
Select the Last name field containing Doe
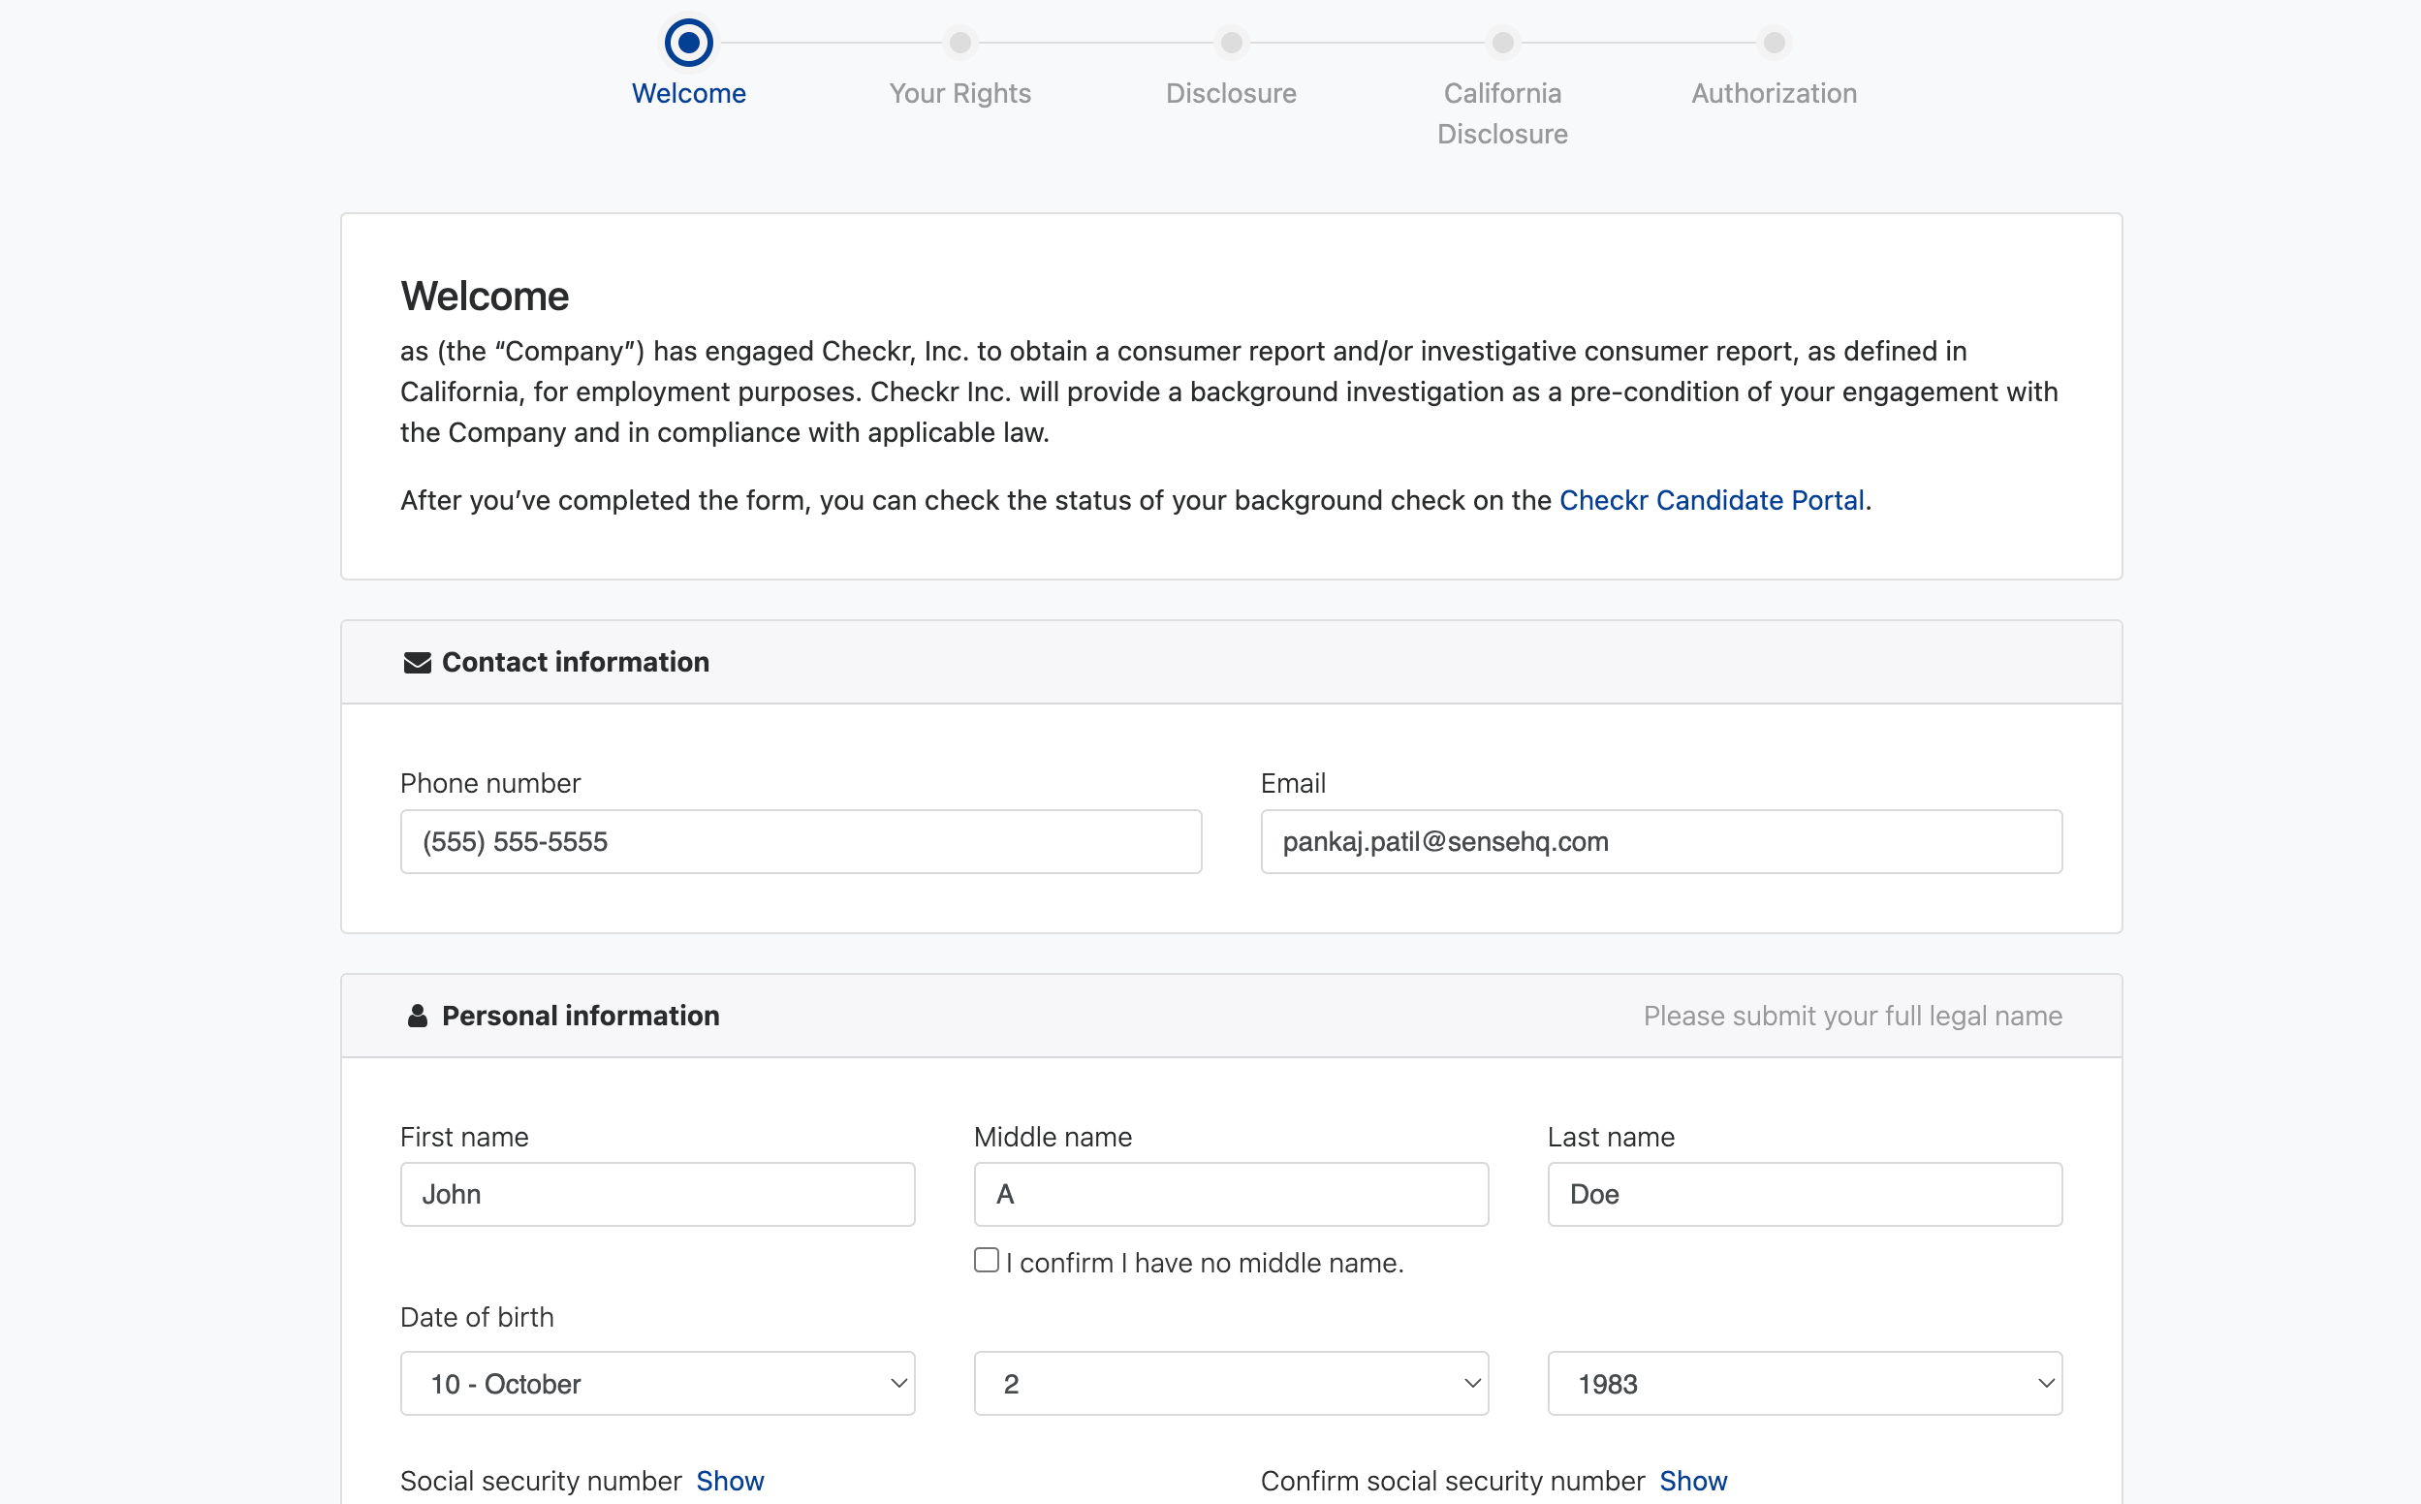click(1804, 1194)
